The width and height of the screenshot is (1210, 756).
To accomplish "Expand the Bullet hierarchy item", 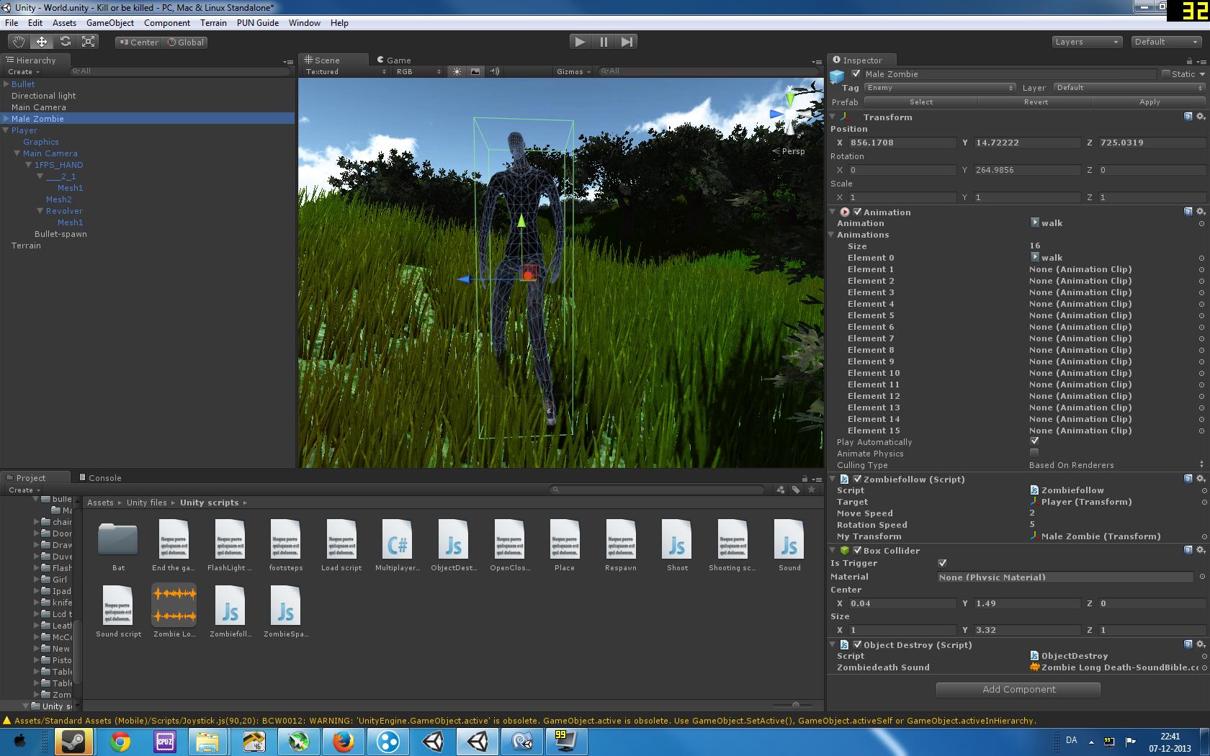I will pyautogui.click(x=6, y=84).
